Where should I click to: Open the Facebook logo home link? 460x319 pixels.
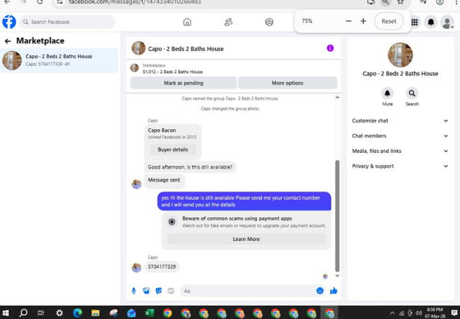pos(9,22)
